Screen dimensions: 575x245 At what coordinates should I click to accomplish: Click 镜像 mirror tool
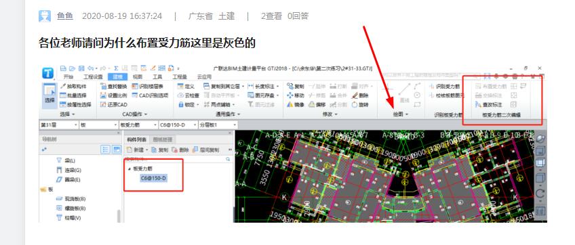point(296,104)
